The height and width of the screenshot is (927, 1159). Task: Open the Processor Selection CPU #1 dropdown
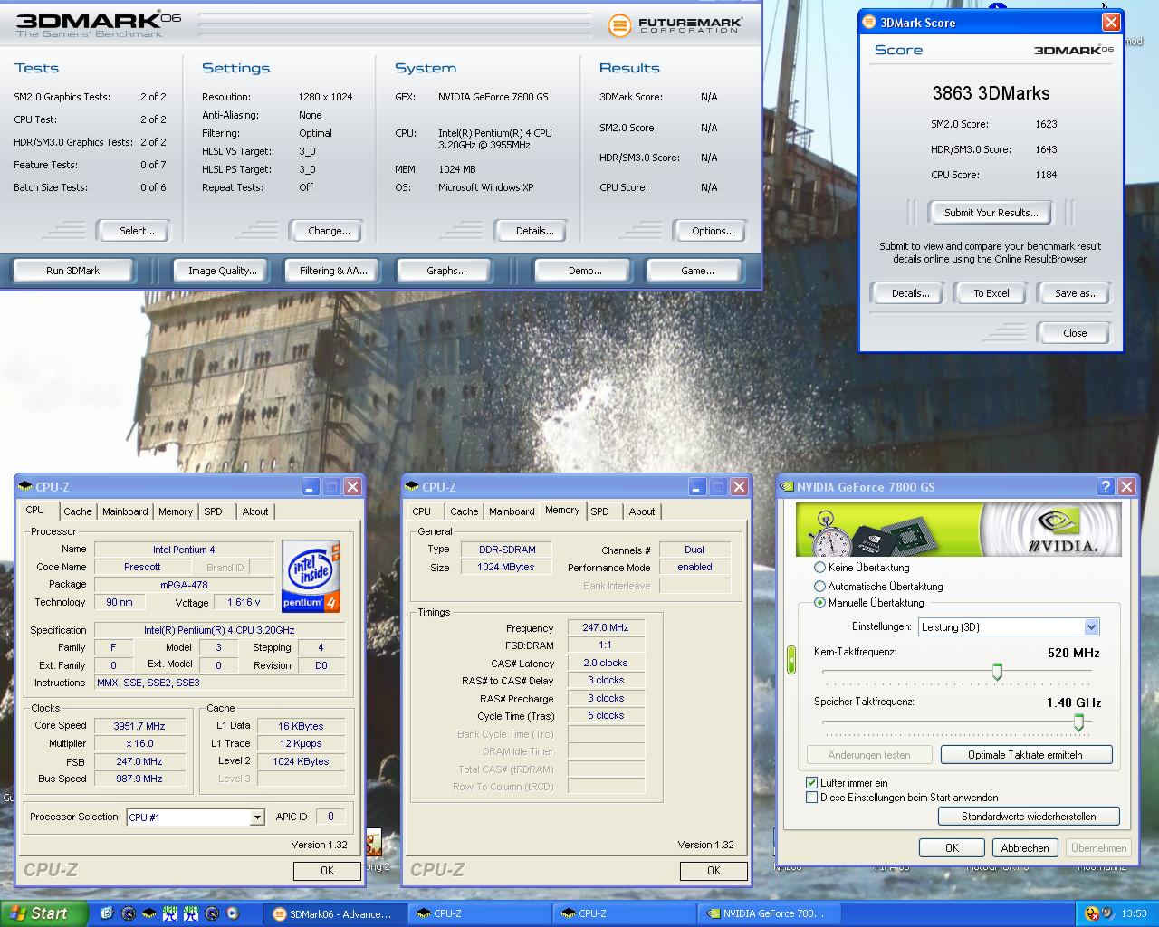(257, 817)
